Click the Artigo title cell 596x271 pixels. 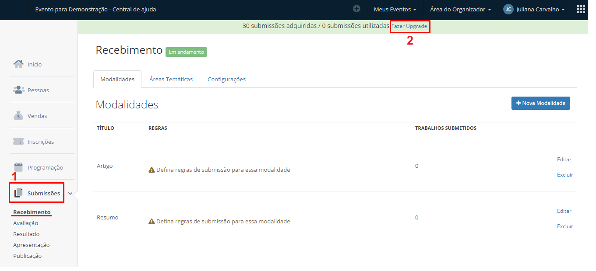(x=105, y=166)
